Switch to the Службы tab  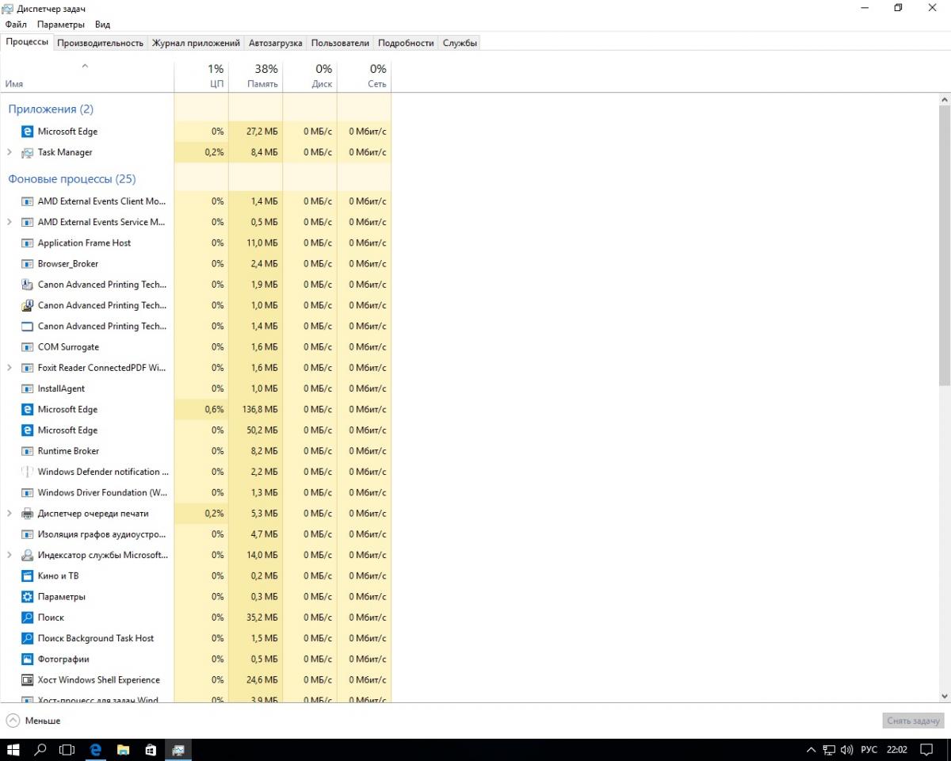(x=460, y=43)
